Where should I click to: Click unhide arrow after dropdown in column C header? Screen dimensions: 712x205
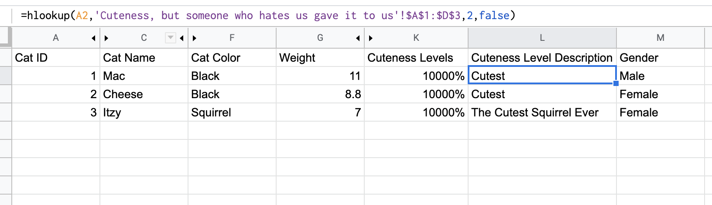181,38
